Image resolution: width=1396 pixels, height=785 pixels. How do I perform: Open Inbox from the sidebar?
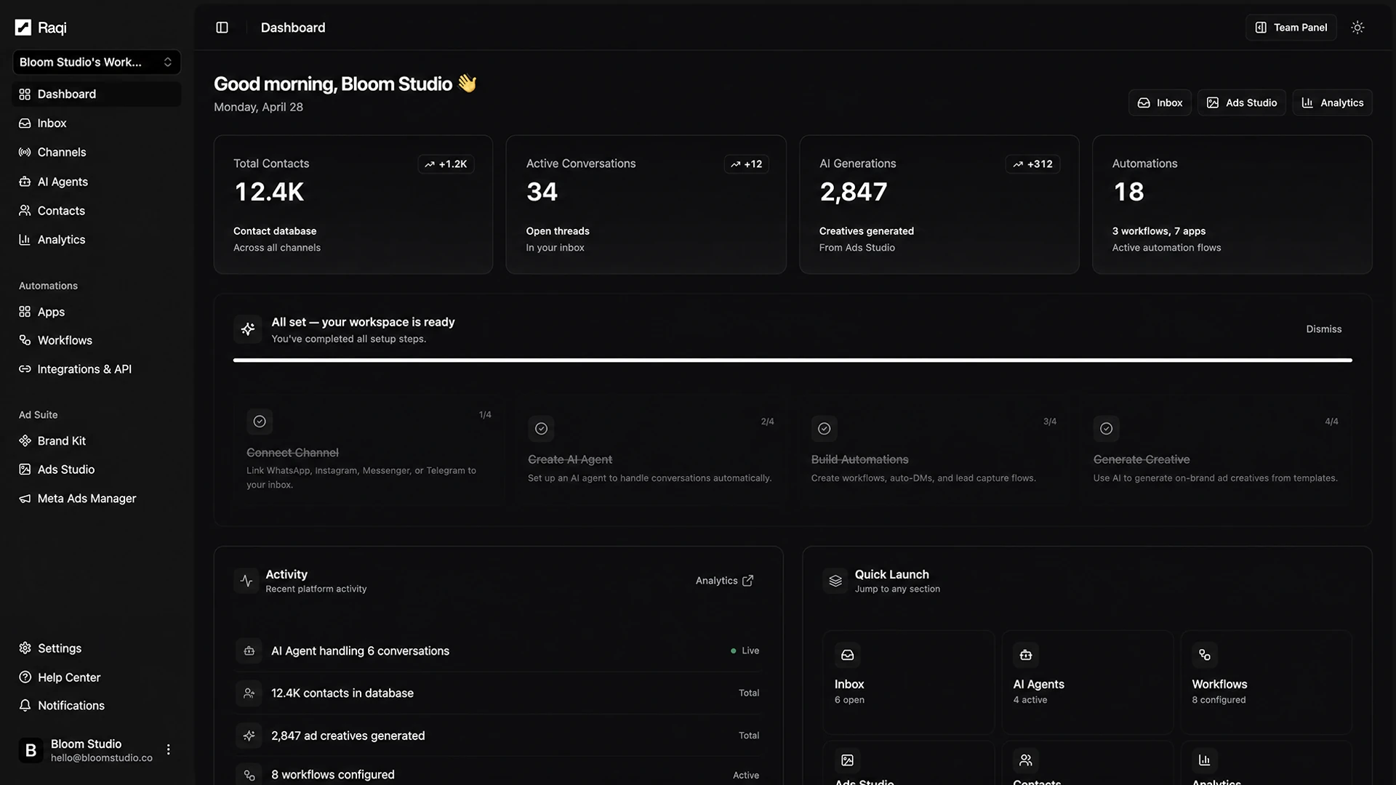[x=97, y=124]
